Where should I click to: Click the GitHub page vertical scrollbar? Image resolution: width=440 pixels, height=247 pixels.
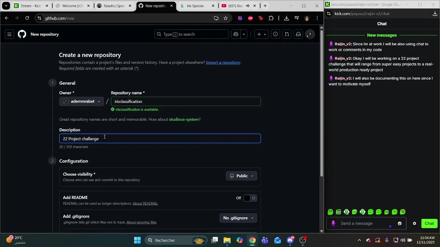click(321, 103)
